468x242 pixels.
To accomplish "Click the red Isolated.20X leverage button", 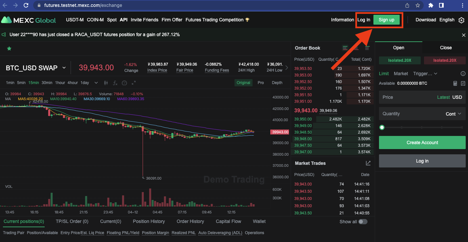I will coord(445,60).
